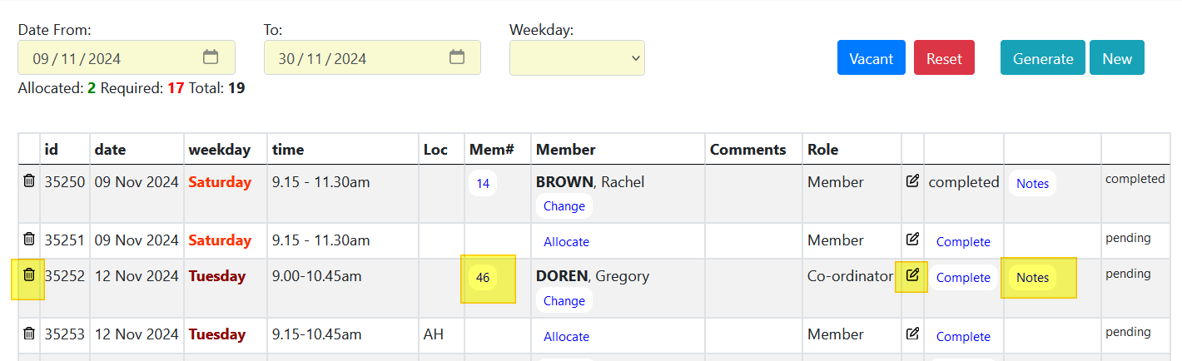Allocate a member to shift 35251
This screenshot has width=1182, height=361.
[x=566, y=242]
